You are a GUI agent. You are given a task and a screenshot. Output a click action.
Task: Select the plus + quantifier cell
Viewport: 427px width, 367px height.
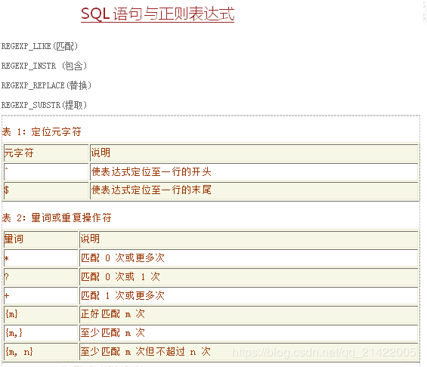point(41,295)
